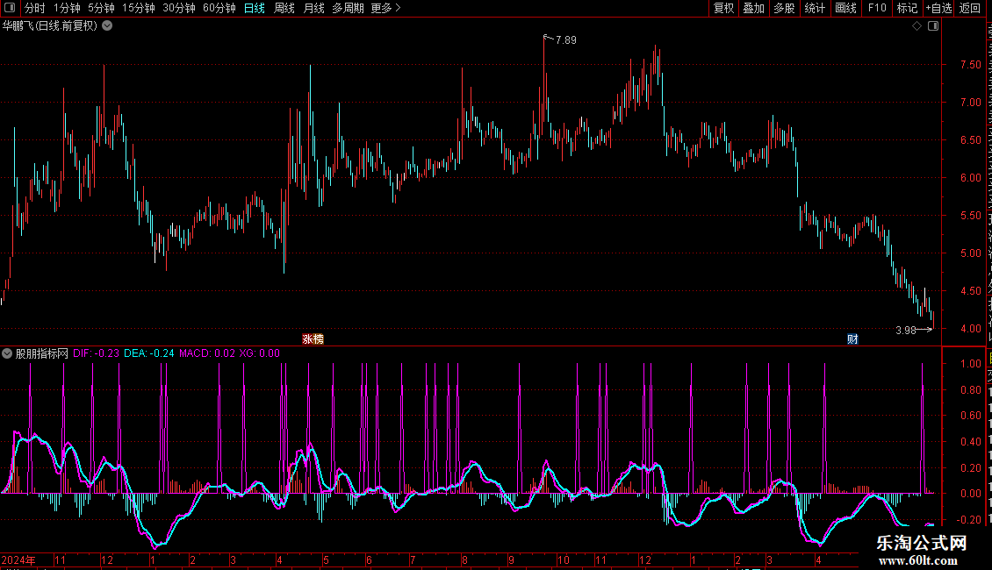Click the XG: 0.00 indicator value

[260, 353]
